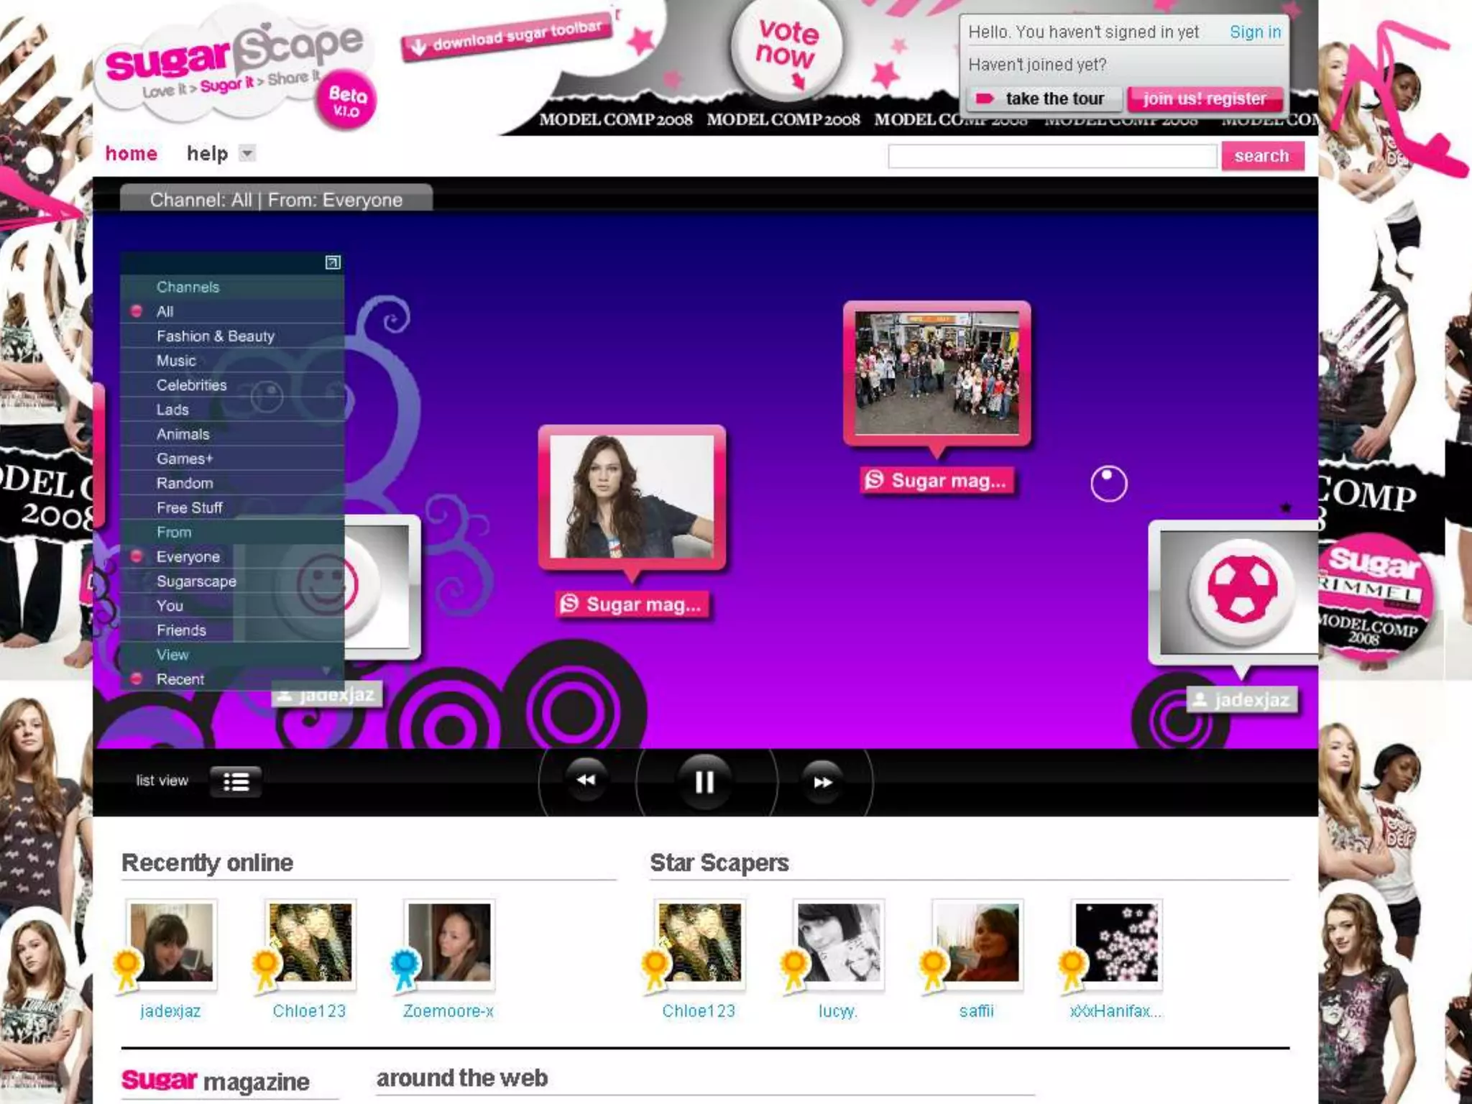This screenshot has width=1472, height=1104.
Task: Click download sugar toolbar banner
Action: (x=507, y=37)
